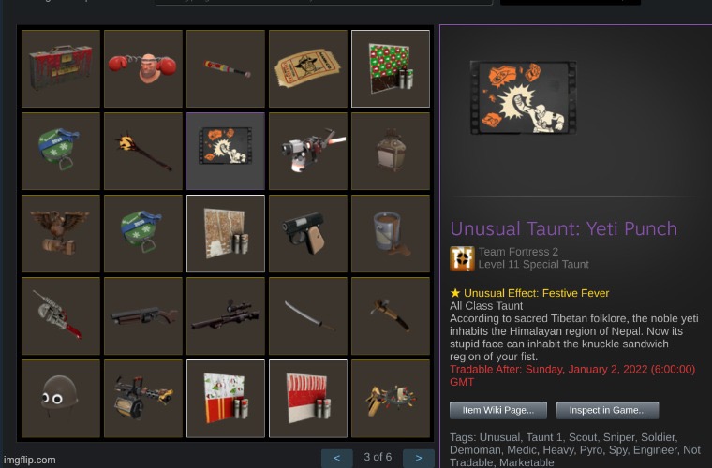Select the sniper rifle item
The height and width of the screenshot is (468, 712).
click(x=226, y=316)
